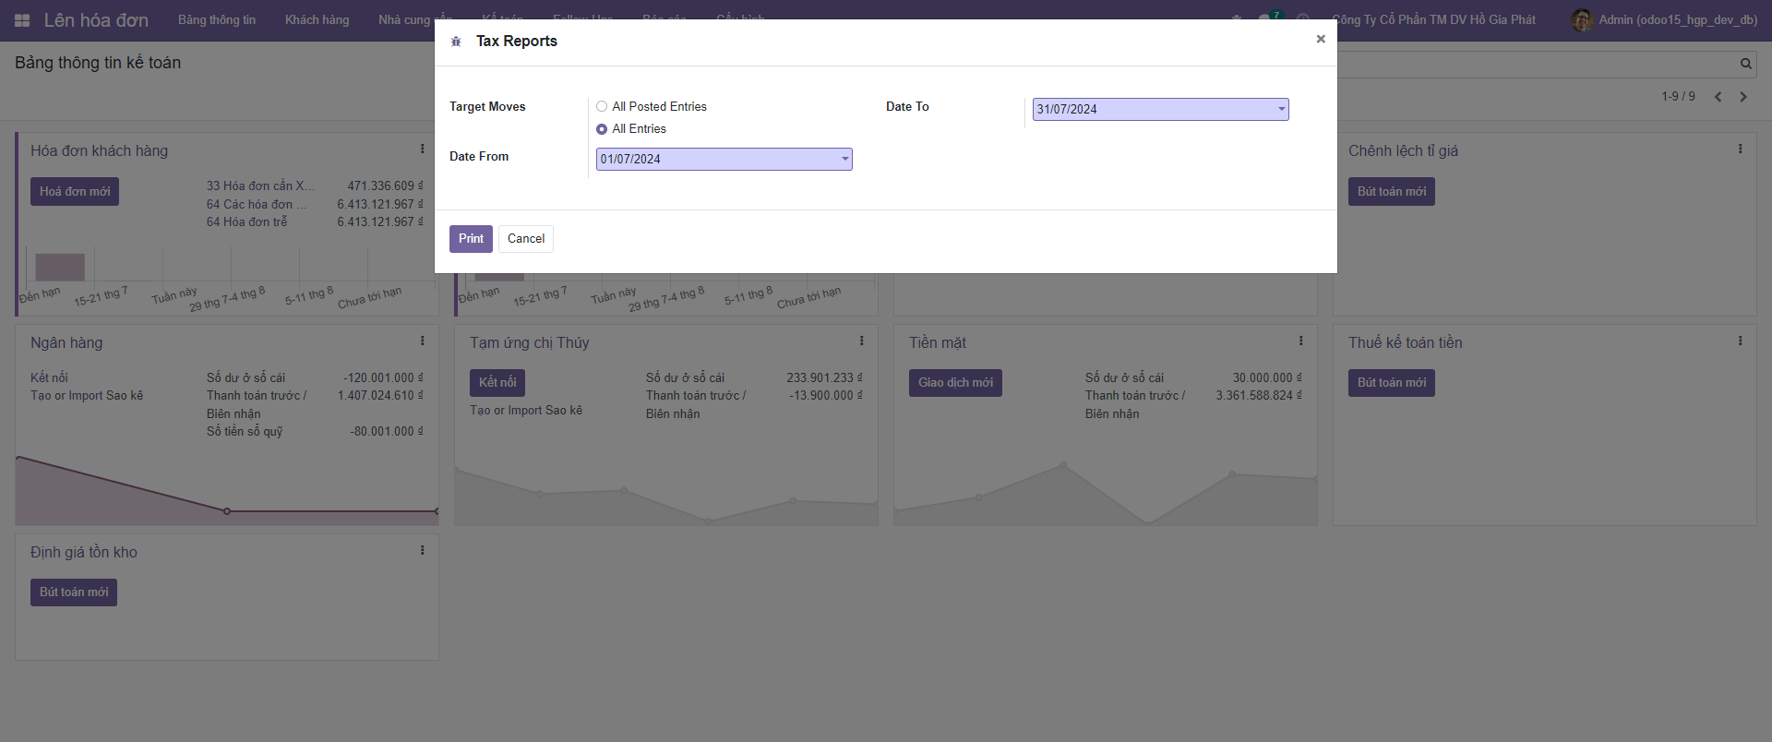The height and width of the screenshot is (742, 1772).
Task: Open the kebab menu on Tiền mặt card
Action: (1301, 341)
